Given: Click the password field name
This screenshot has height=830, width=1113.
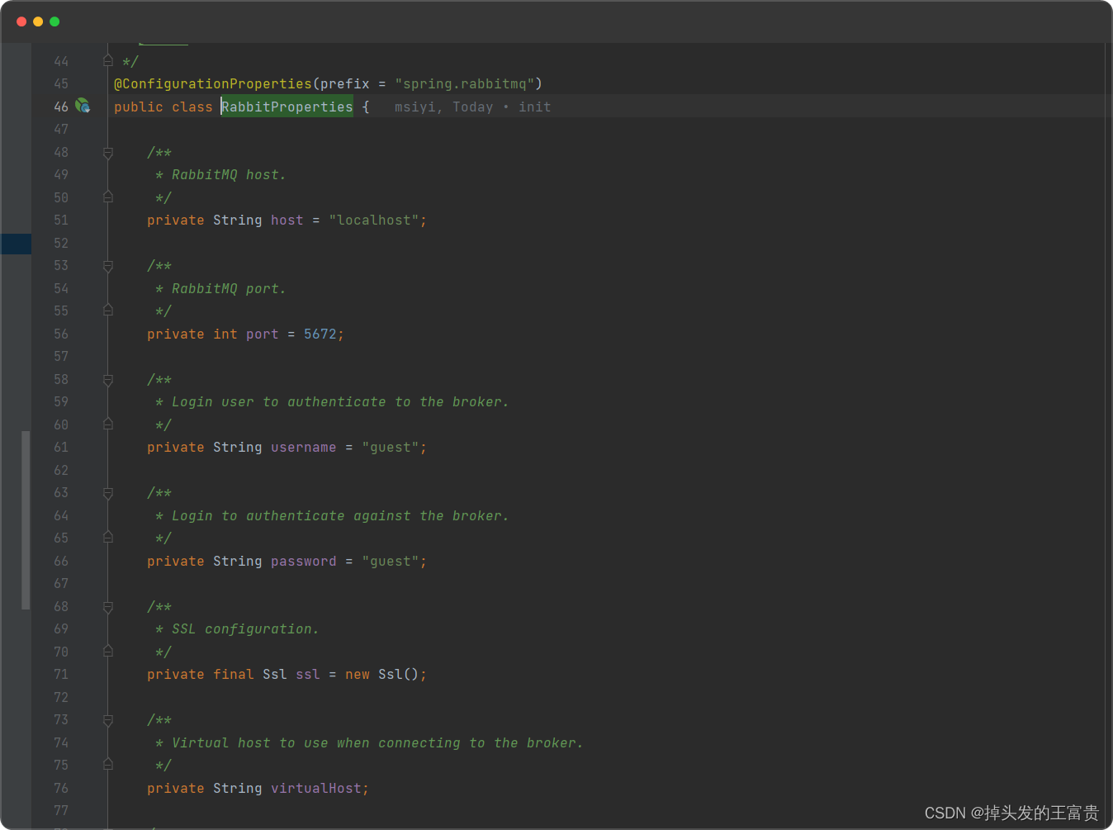Looking at the screenshot, I should pyautogui.click(x=304, y=562).
